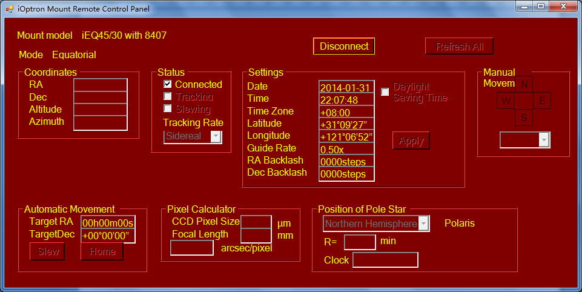Toggle Daylight Saving Time checkbox

tap(385, 91)
